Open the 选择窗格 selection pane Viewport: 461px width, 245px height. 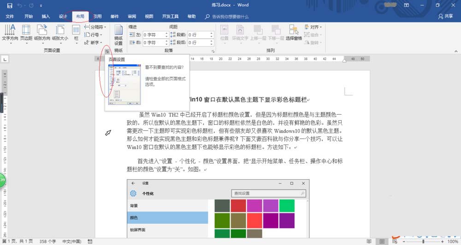294,33
